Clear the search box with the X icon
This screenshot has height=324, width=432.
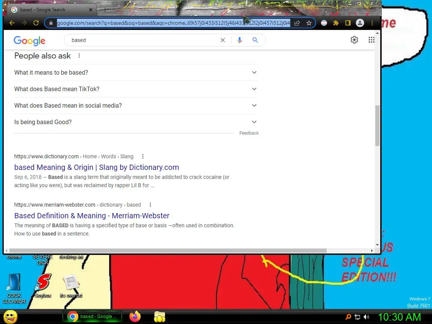[223, 40]
